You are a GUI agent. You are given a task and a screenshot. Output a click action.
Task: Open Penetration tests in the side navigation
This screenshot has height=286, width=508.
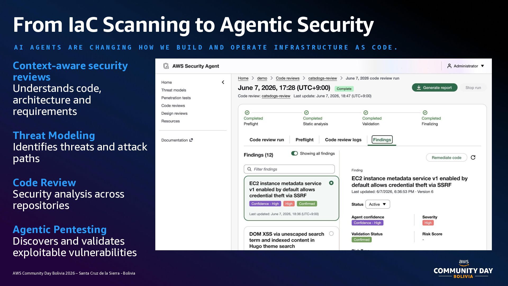[x=176, y=98]
